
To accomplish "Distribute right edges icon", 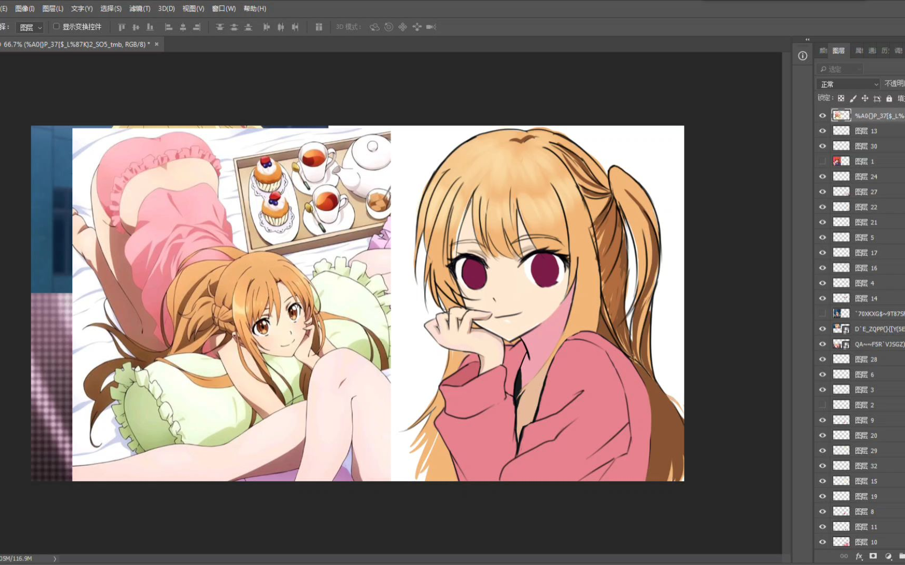I will coord(295,27).
